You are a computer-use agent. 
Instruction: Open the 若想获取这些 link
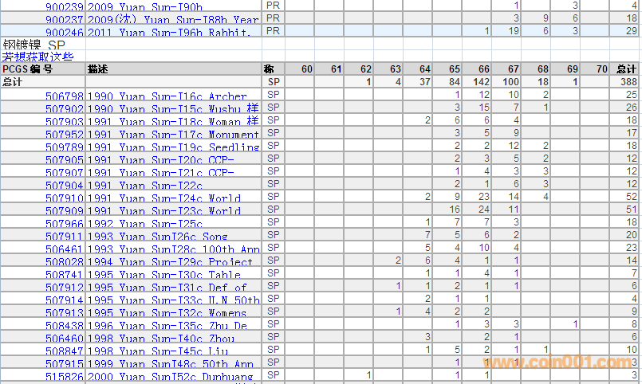coord(37,57)
